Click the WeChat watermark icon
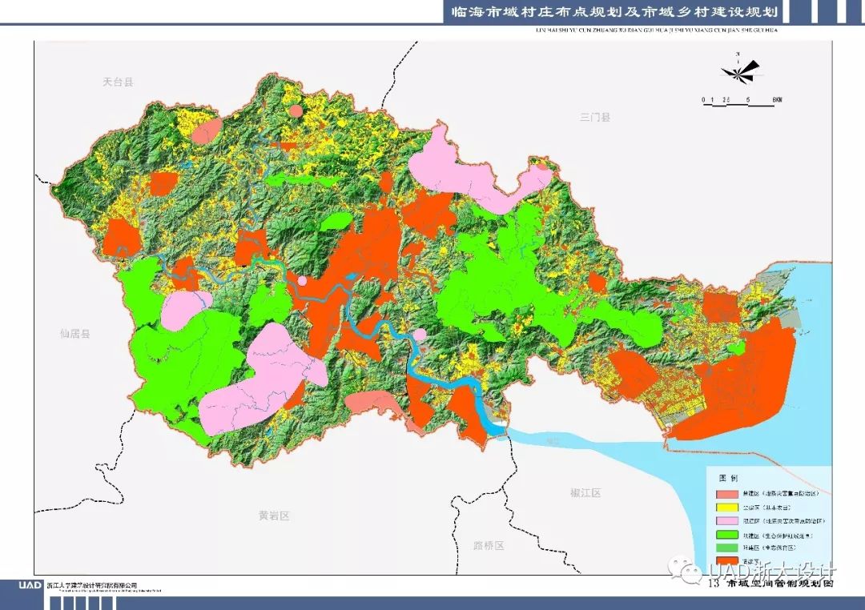The image size is (865, 610). tap(686, 571)
